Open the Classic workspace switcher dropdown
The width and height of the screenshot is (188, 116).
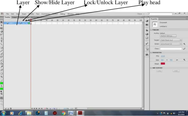click(x=141, y=14)
